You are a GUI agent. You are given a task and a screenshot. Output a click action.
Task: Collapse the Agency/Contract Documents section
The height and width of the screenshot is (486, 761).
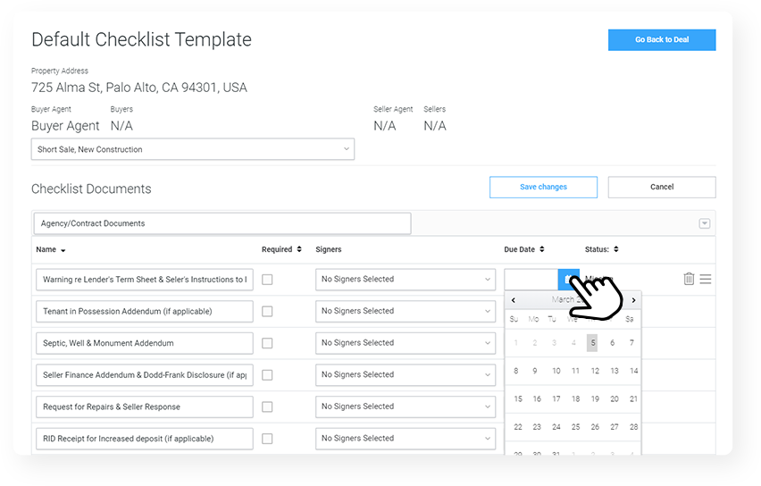pos(704,223)
